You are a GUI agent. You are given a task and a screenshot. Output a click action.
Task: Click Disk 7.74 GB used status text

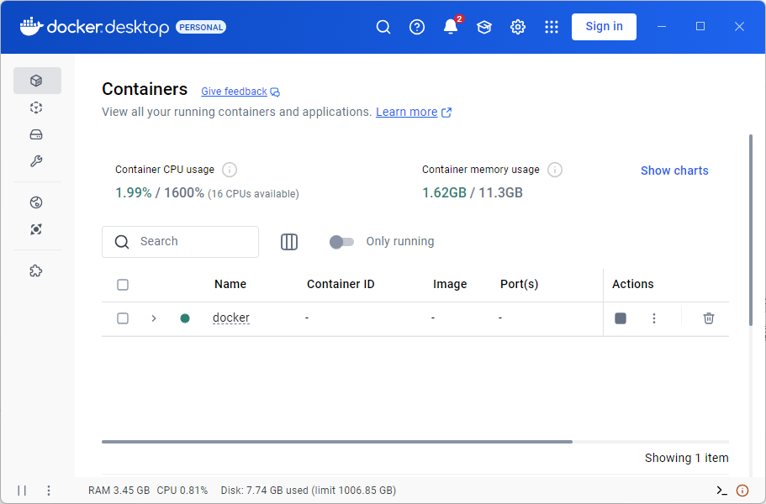309,491
